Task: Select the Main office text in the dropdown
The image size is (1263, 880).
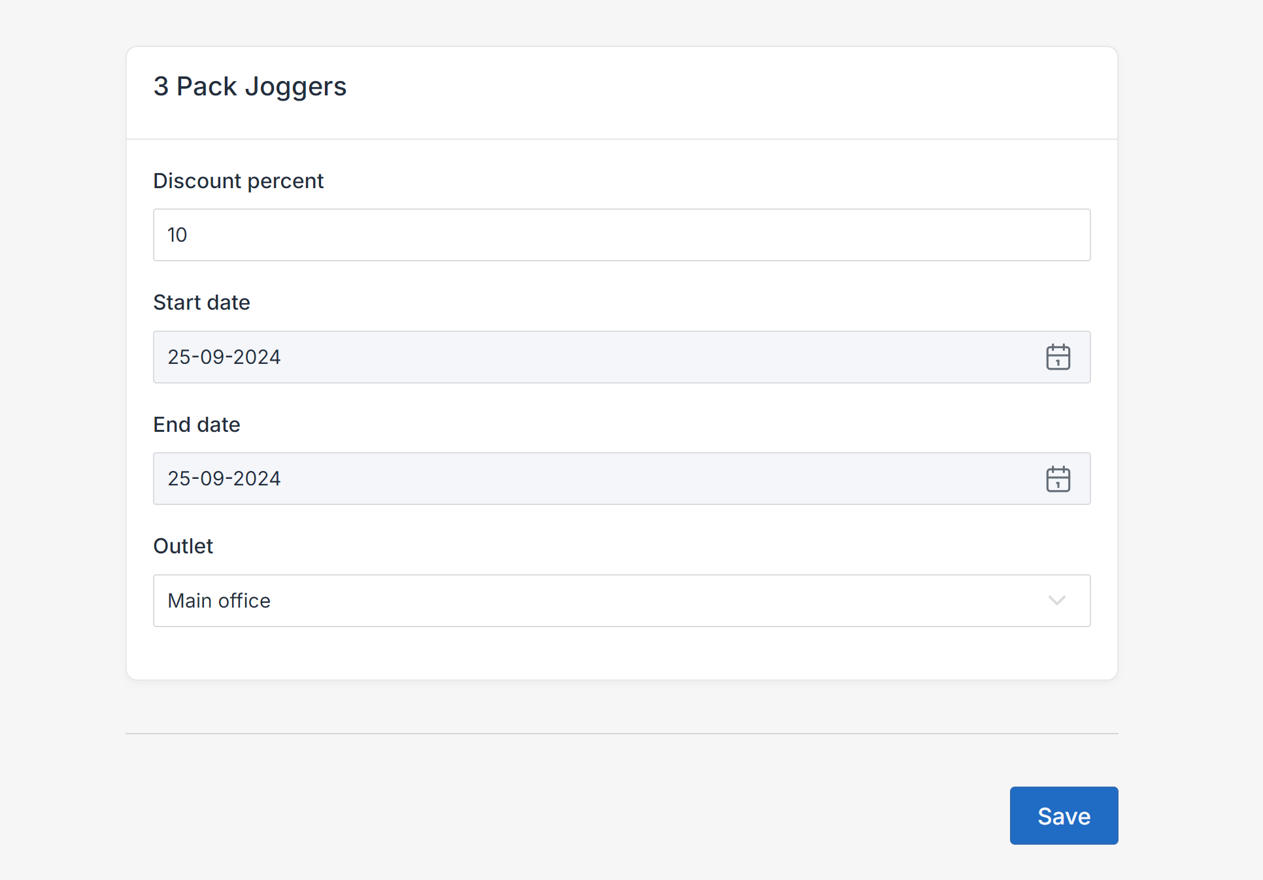Action: point(219,600)
